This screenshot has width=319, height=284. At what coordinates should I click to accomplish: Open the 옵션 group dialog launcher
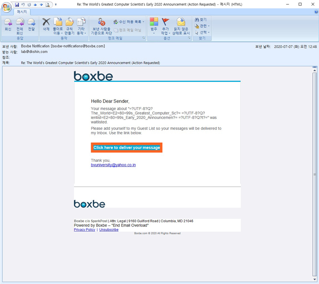(189, 38)
